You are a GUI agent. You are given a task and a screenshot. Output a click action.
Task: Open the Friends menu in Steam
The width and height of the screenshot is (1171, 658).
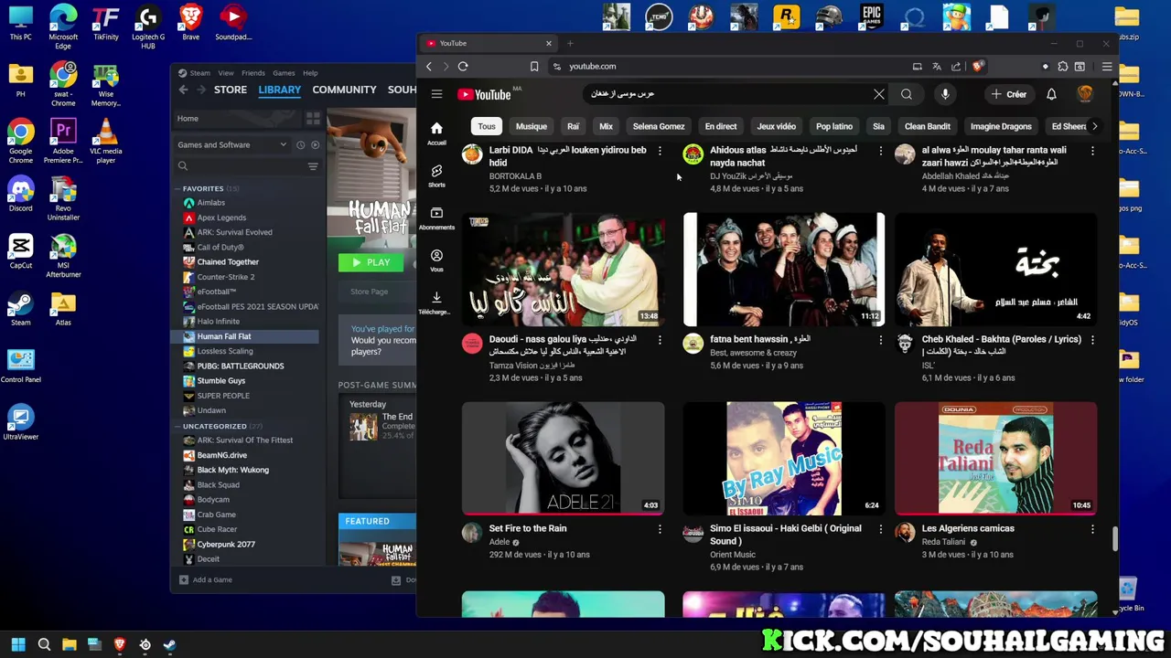(253, 73)
